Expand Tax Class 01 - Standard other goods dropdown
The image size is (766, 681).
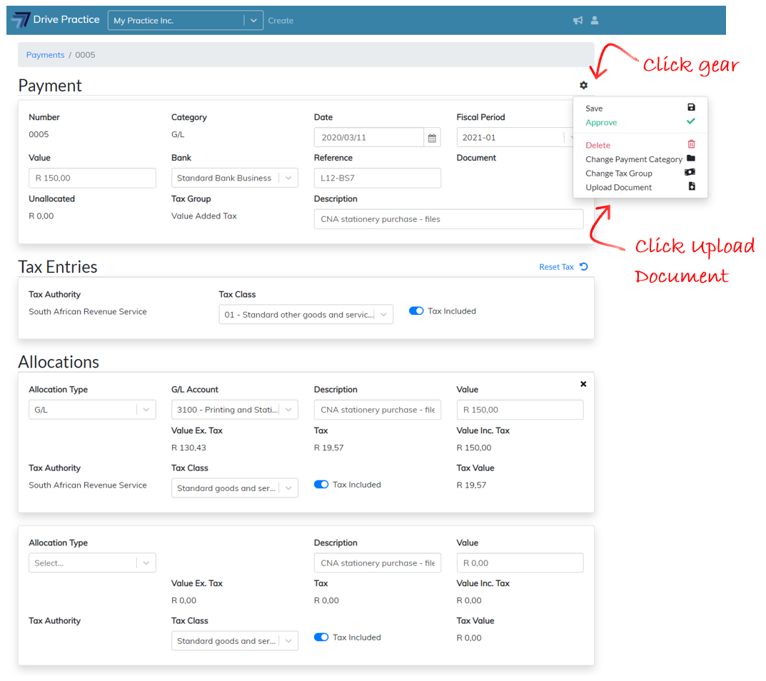click(306, 315)
